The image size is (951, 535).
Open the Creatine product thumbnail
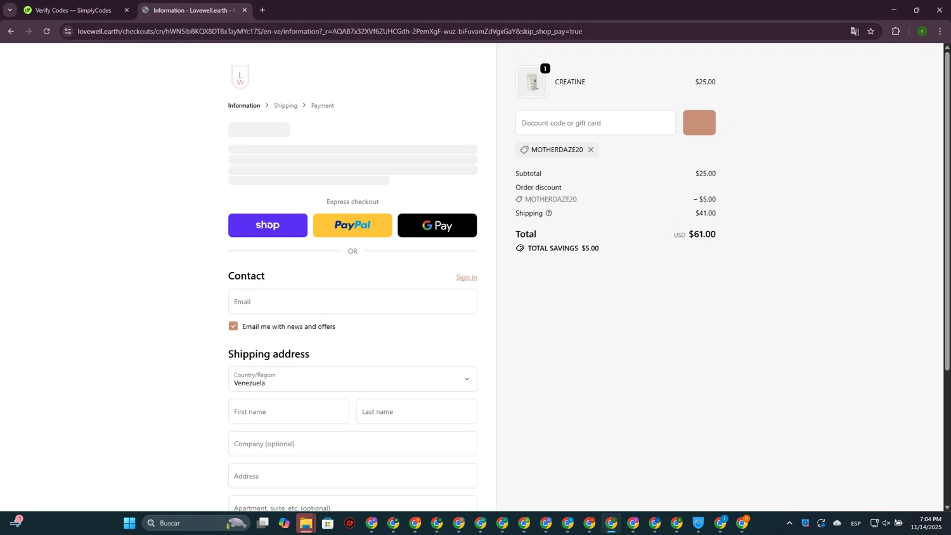pyautogui.click(x=532, y=82)
